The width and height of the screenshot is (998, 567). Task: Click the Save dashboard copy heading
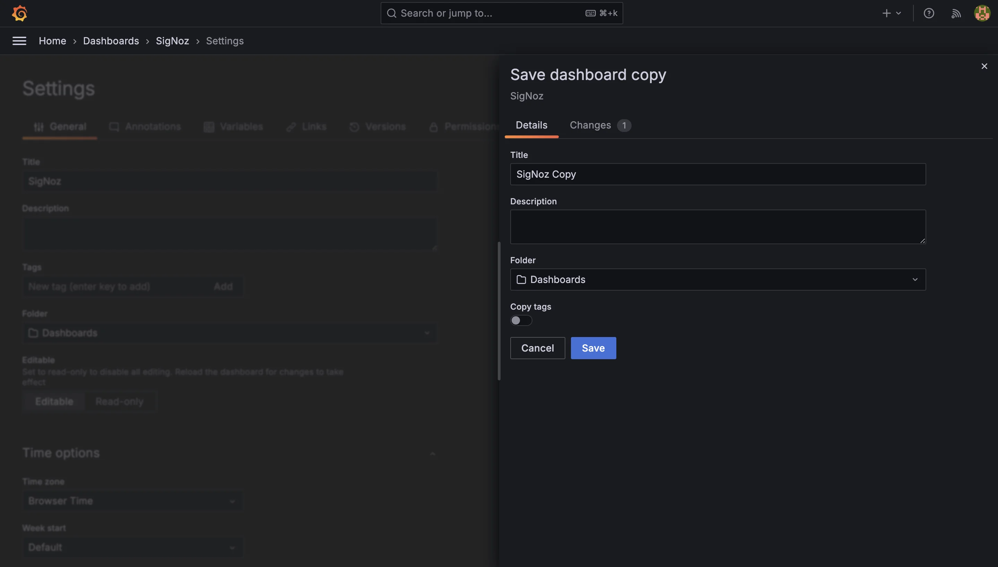tap(588, 74)
